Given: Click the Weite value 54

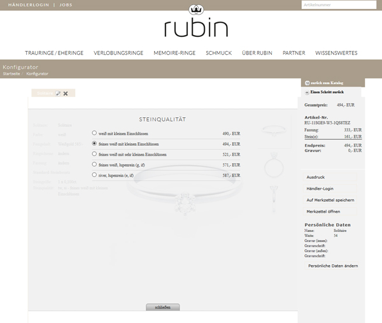Looking at the screenshot, I should click(x=336, y=236).
